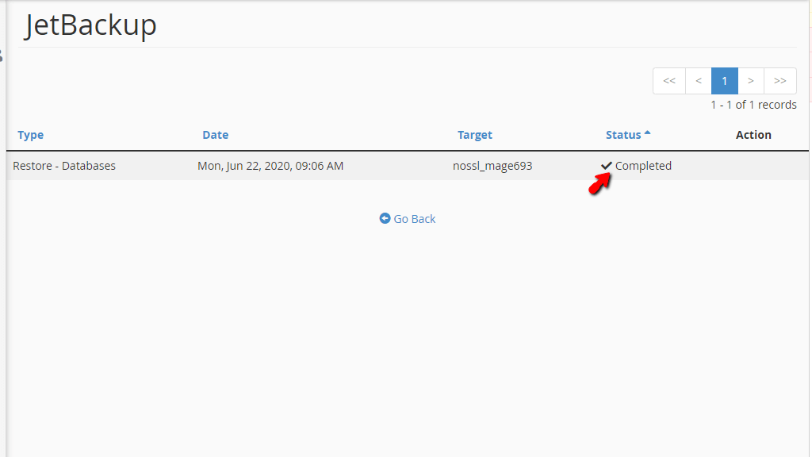
Task: Click the JetBackup page heading
Action: pos(90,25)
